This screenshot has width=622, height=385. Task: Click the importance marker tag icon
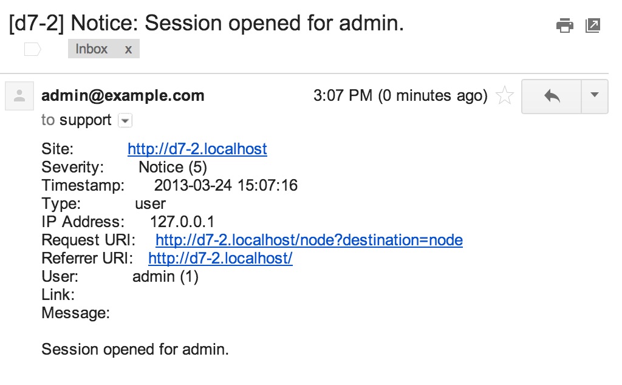coord(33,50)
